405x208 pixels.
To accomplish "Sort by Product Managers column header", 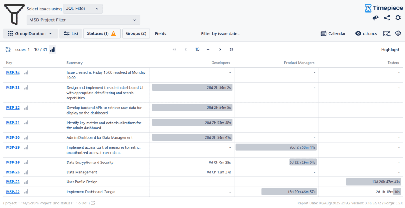I will 299,63.
